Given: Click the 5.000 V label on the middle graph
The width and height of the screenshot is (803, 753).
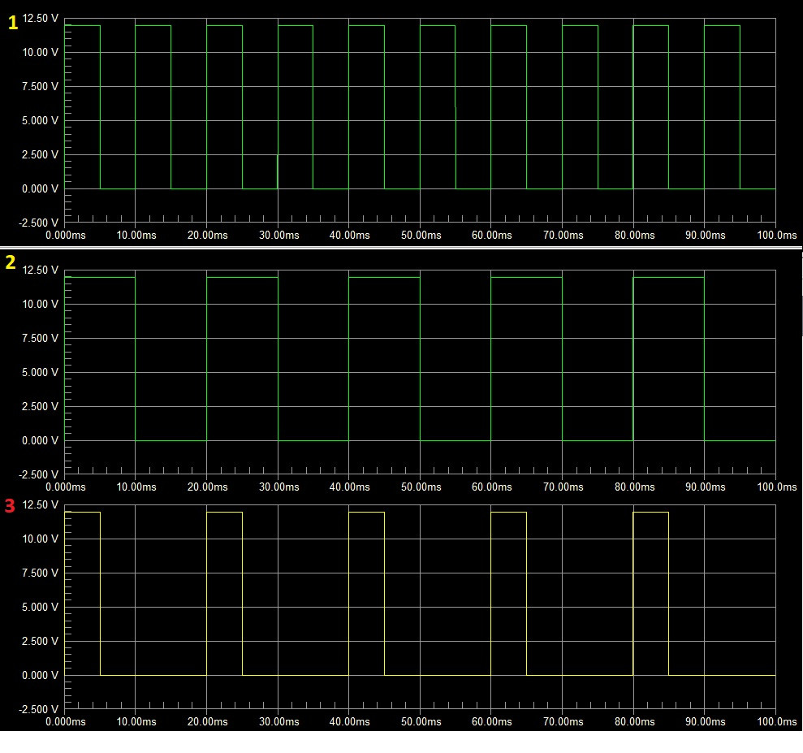Looking at the screenshot, I should coord(40,372).
